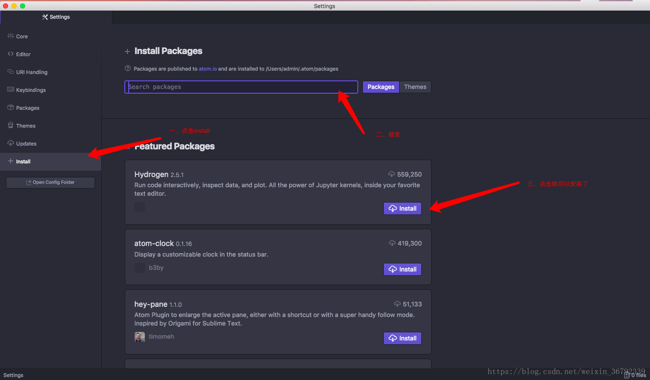The image size is (650, 380).
Task: Click the plus icon beside Install Packages
Action: 127,51
